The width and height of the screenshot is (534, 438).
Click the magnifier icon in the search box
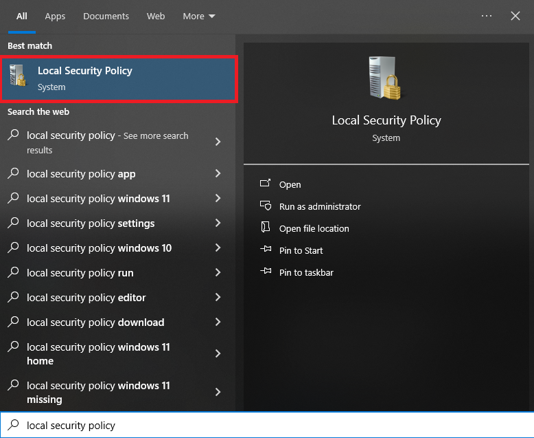coord(14,425)
